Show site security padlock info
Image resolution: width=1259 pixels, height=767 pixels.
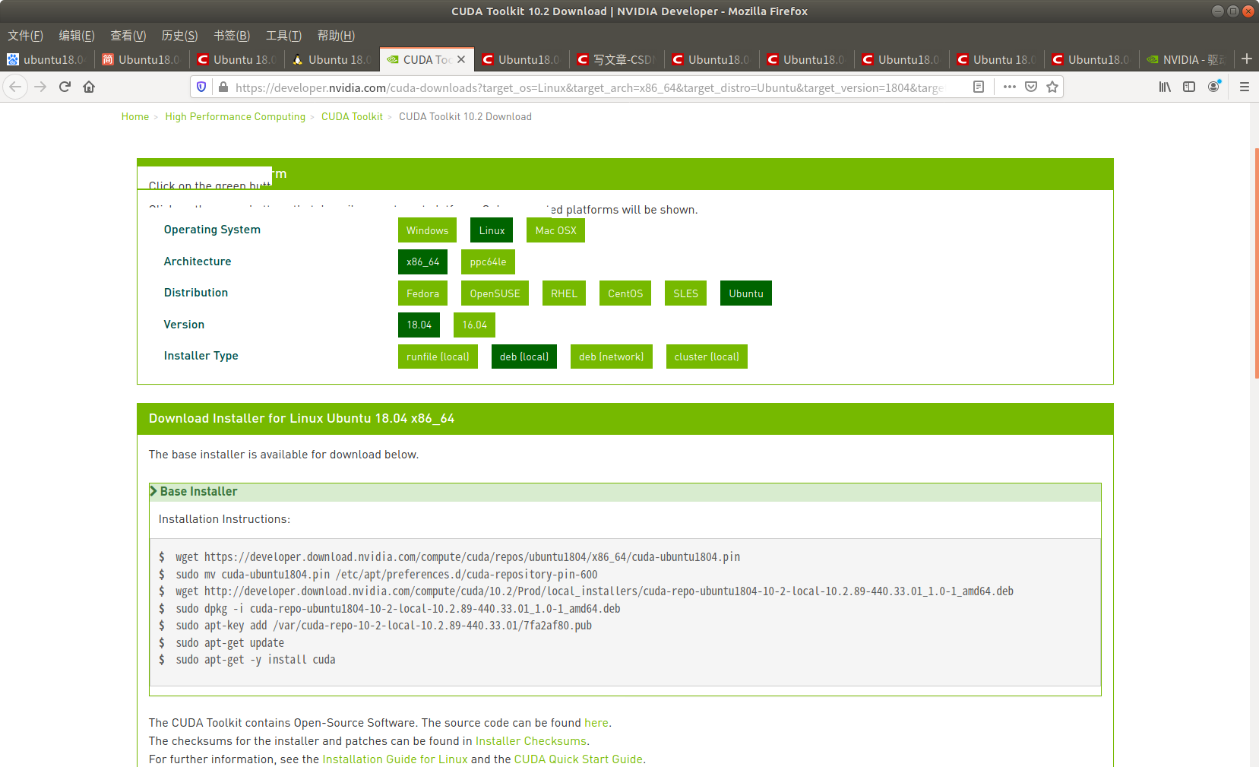pos(223,87)
